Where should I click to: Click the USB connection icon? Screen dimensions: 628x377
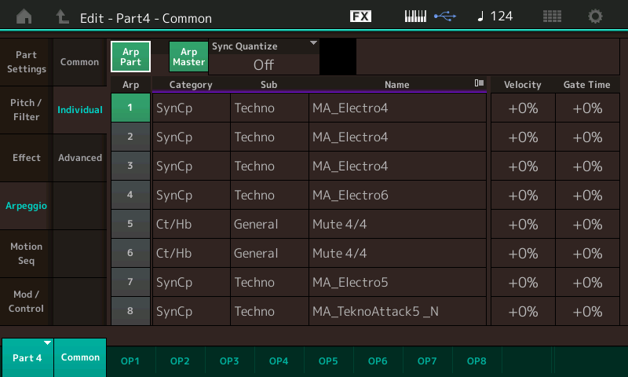444,16
